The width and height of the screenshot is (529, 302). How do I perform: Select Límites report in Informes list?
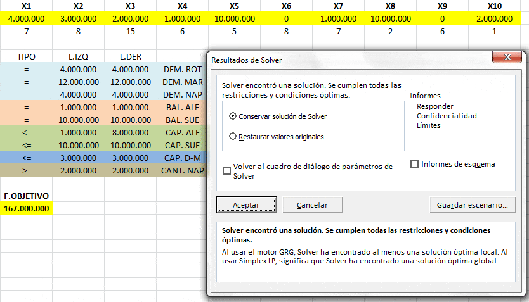pos(428,125)
